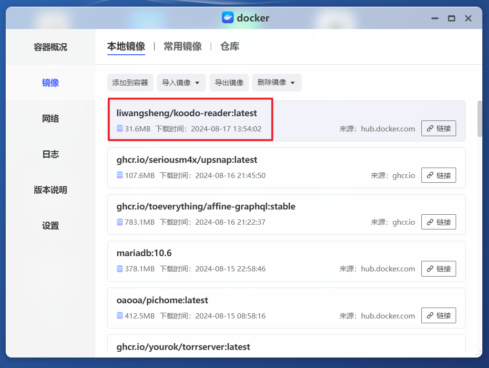Open 版本说明 in sidebar
489x368 pixels.
coord(51,190)
